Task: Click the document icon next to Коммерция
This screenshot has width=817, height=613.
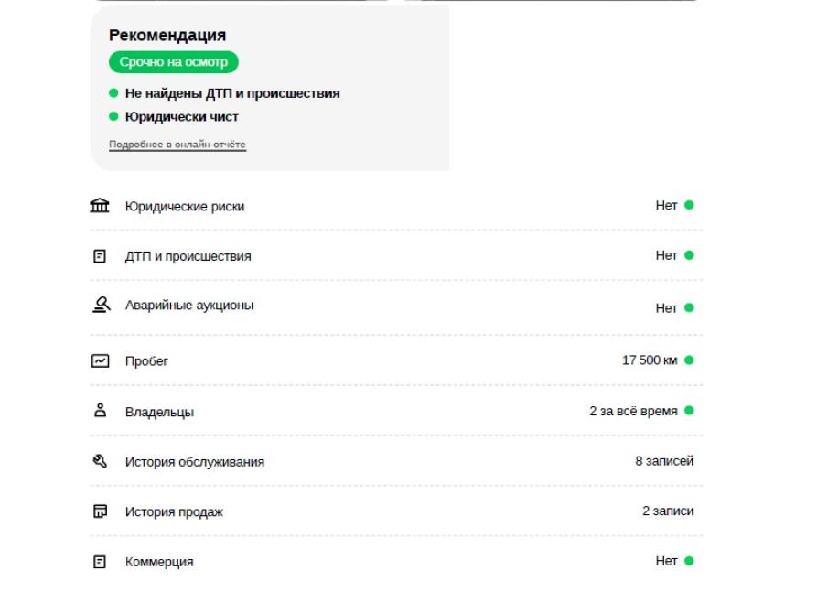Action: [x=100, y=562]
